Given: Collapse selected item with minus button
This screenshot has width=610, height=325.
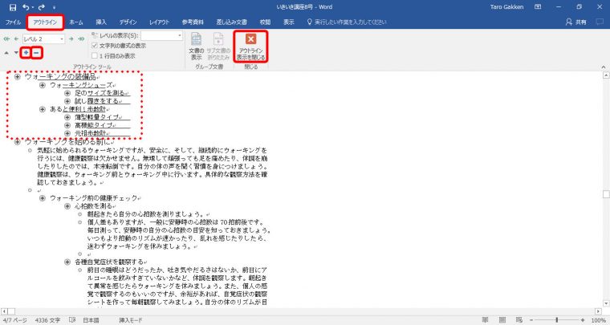Looking at the screenshot, I should point(36,52).
